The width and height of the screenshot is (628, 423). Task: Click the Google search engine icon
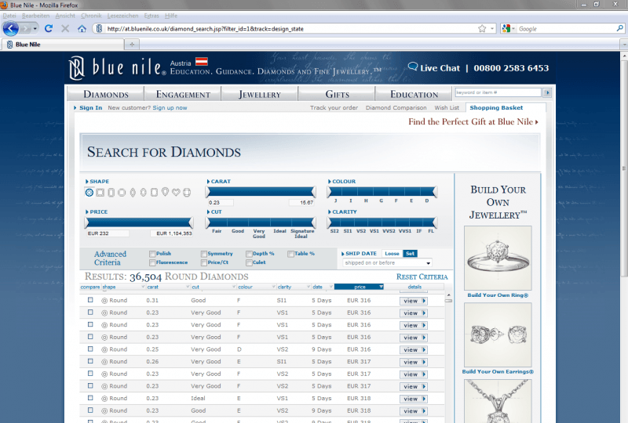(x=506, y=29)
